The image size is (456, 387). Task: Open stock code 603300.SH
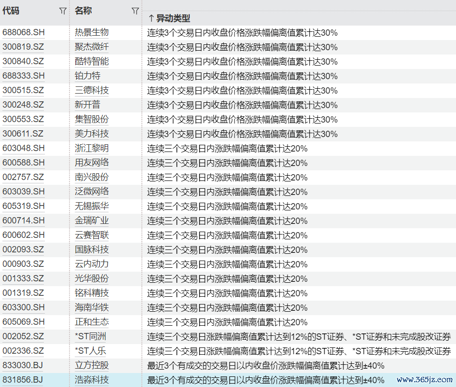coord(24,307)
